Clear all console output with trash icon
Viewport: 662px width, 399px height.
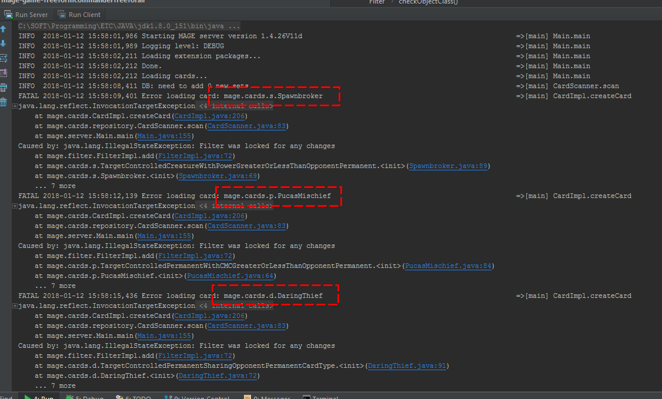point(4,100)
